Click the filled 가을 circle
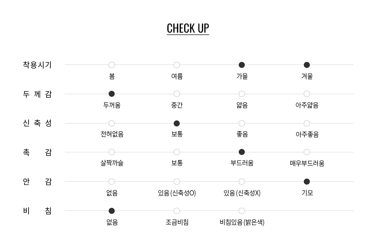 point(242,65)
